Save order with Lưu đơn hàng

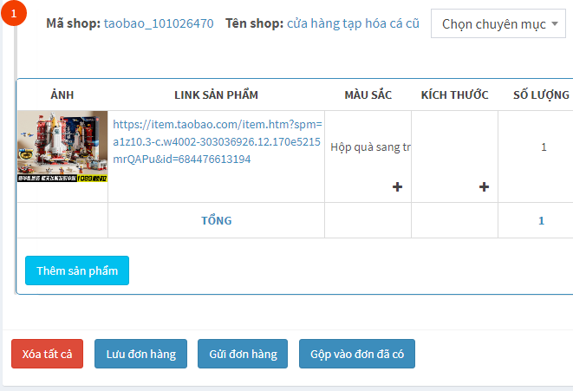click(x=140, y=354)
